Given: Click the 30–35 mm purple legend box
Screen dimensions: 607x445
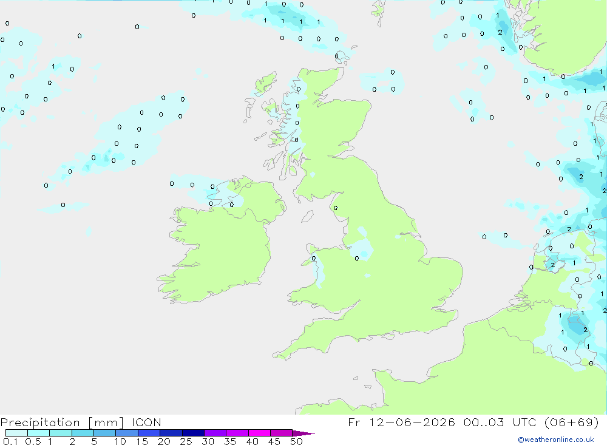Looking at the screenshot, I should point(215,433).
